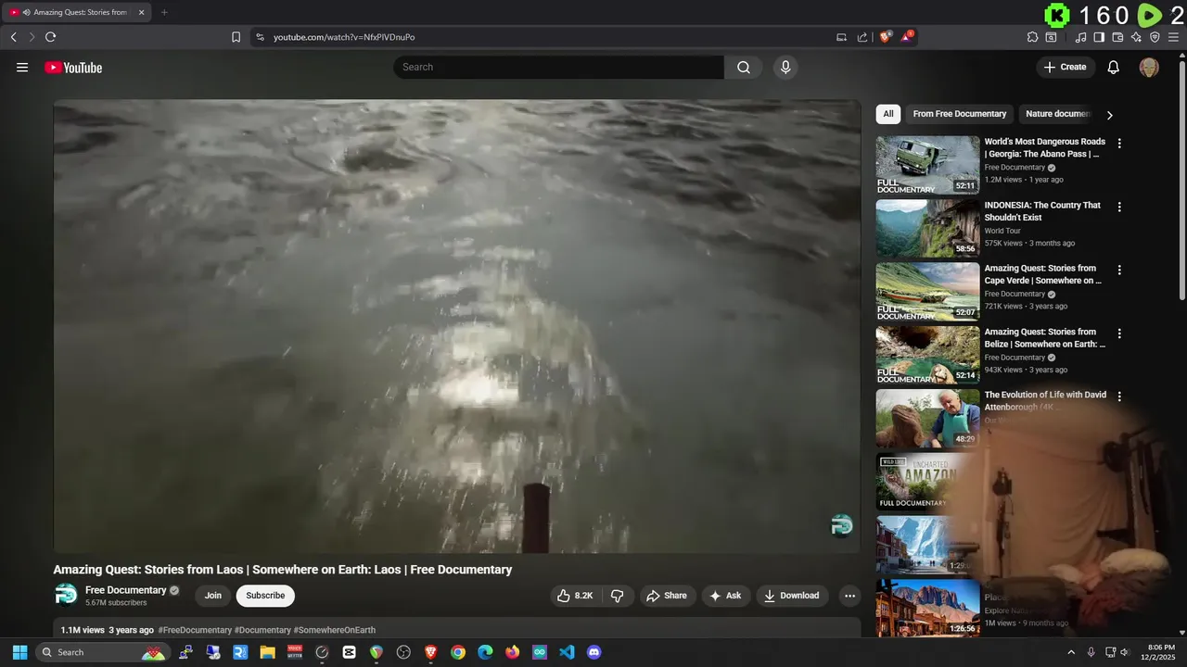Open the browser extensions puzzle icon
The image size is (1187, 667).
click(1032, 37)
